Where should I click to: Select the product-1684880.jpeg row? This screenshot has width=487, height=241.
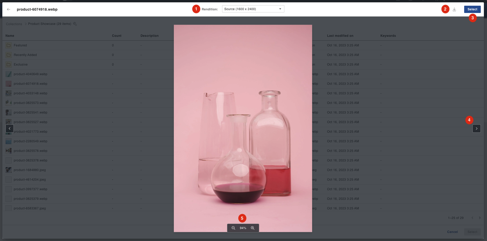[x=30, y=170]
